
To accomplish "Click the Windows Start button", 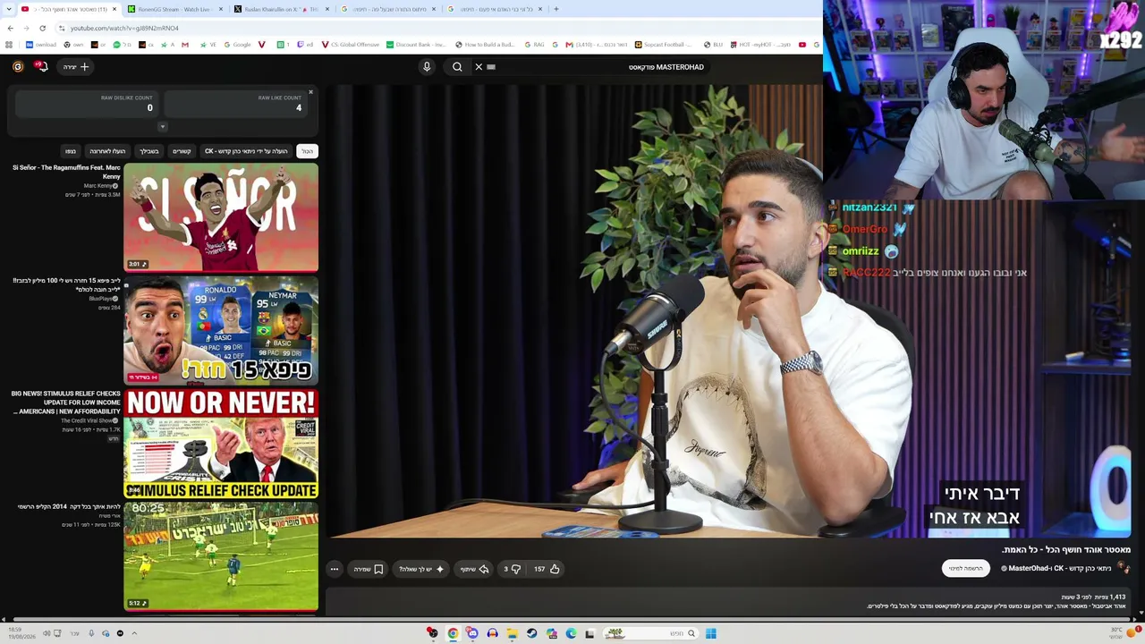I will [x=711, y=633].
